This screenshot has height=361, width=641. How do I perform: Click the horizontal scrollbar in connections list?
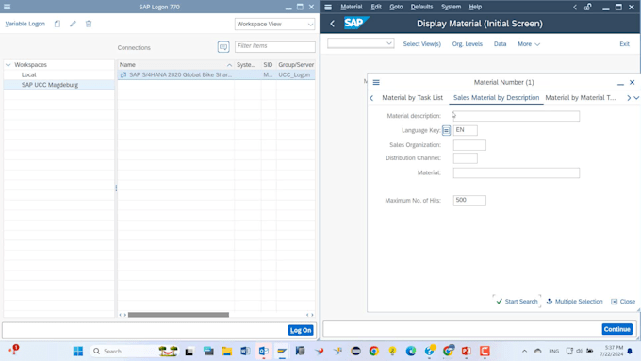178,315
